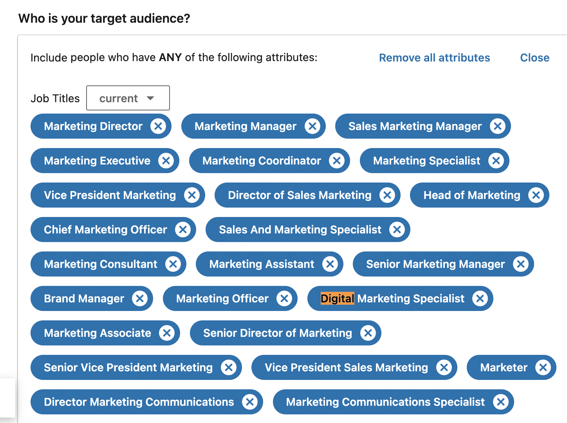
Task: Remove the Marketing Manager tag
Action: pyautogui.click(x=312, y=127)
